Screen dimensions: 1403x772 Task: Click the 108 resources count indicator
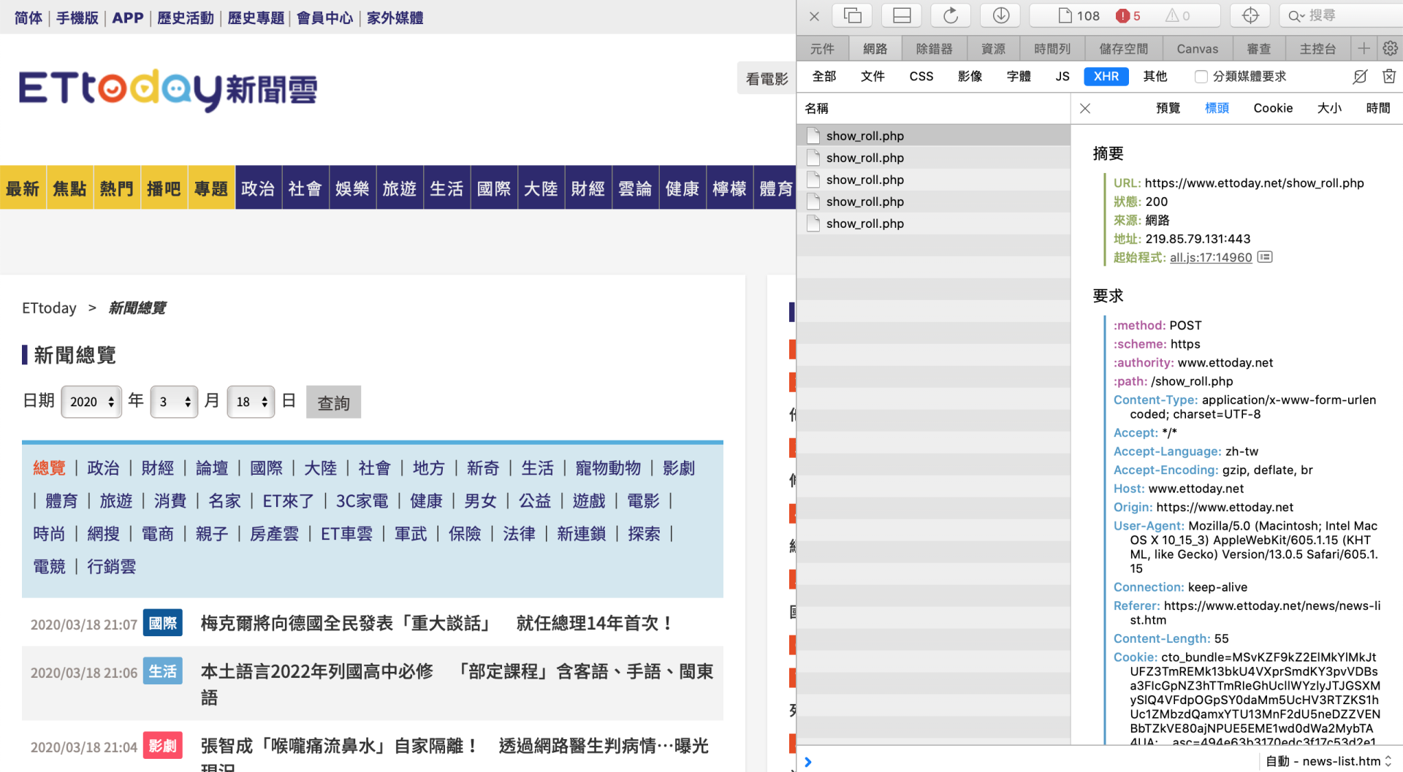[1079, 16]
